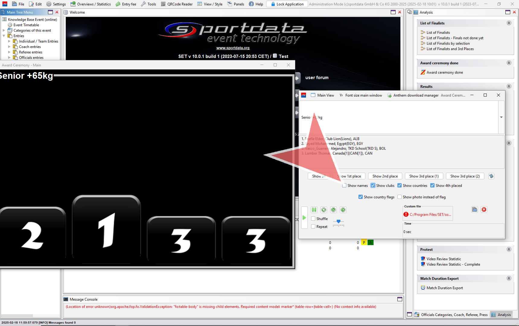Enable the Shuffle option

(x=314, y=219)
